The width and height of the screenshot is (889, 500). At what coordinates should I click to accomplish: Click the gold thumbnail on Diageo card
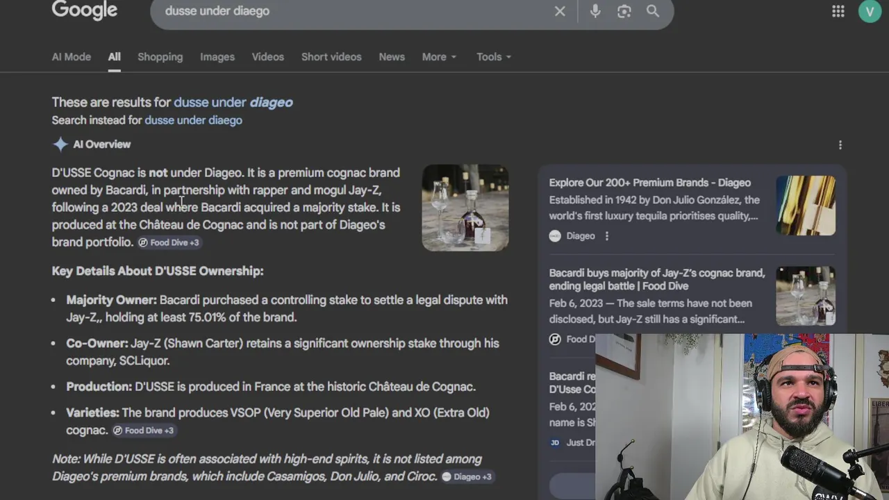[806, 206]
